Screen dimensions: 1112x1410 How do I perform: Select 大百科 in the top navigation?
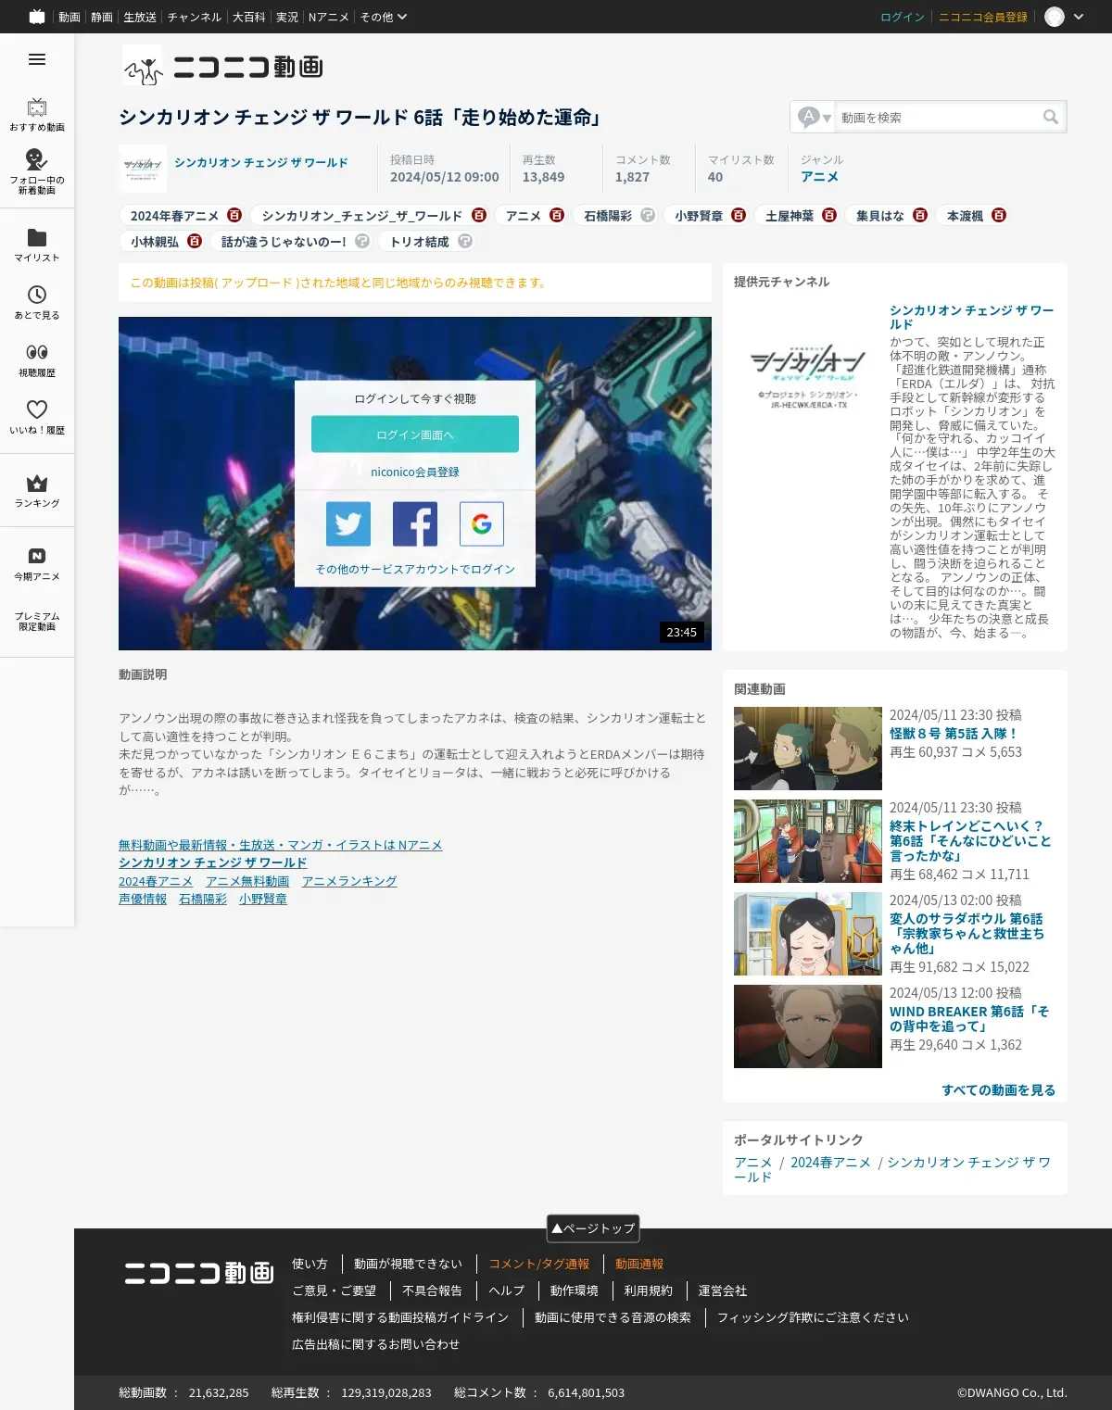click(248, 17)
